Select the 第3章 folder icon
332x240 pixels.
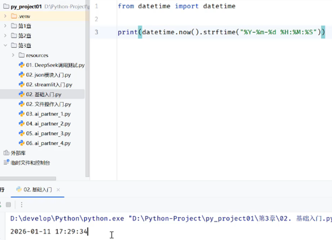[14, 45]
